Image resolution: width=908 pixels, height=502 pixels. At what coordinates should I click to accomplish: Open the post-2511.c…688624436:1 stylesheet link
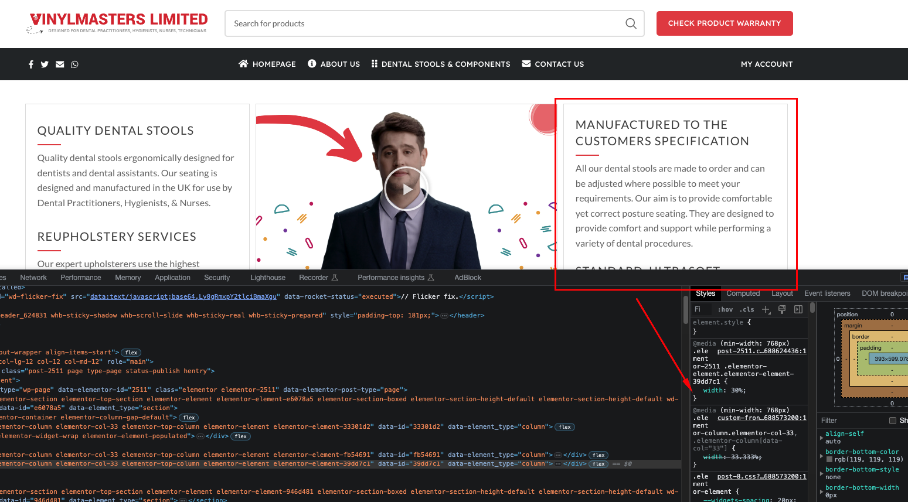point(762,351)
